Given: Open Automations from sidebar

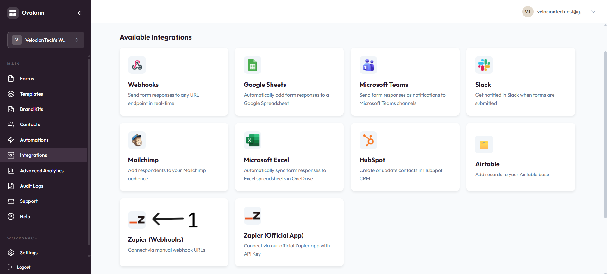Looking at the screenshot, I should click(x=34, y=140).
